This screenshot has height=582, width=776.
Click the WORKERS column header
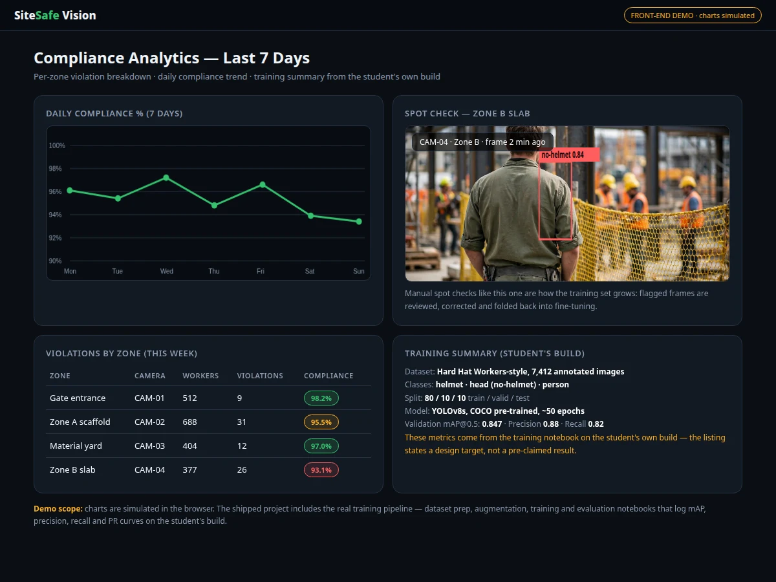tap(200, 376)
